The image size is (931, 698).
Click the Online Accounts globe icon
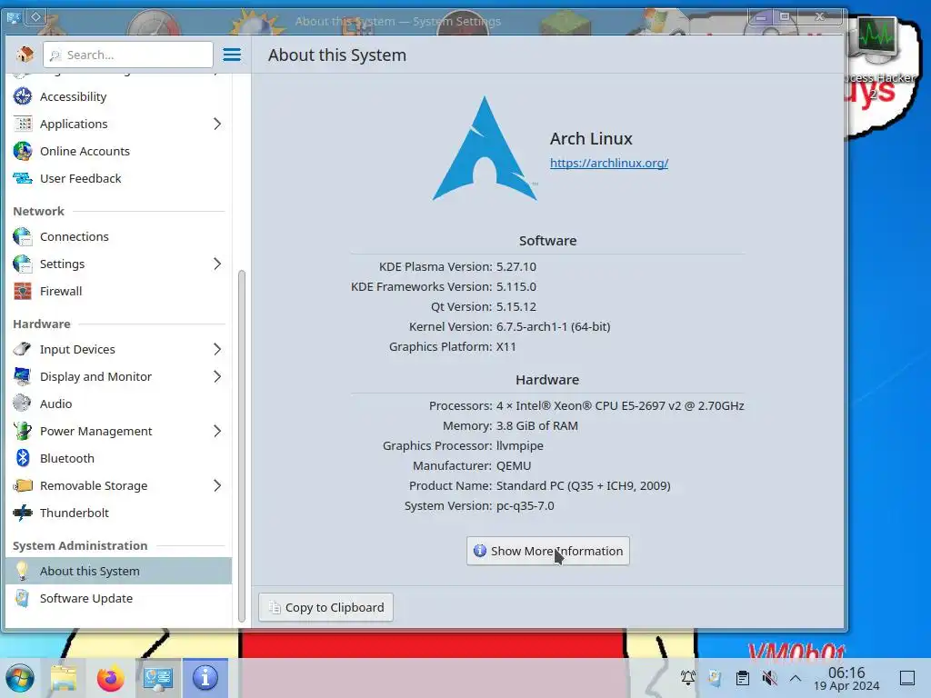(23, 151)
